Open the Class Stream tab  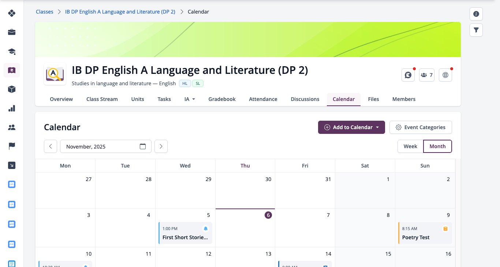[102, 99]
